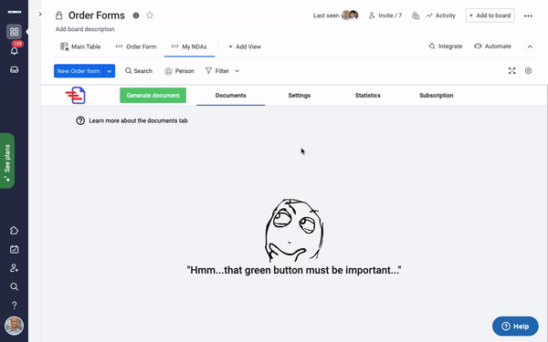This screenshot has width=548, height=342.
Task: Open the Subscription tab
Action: [437, 96]
